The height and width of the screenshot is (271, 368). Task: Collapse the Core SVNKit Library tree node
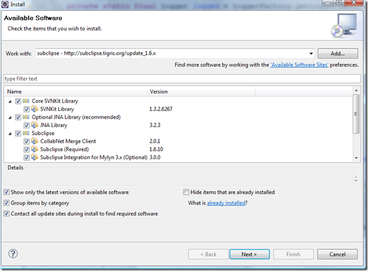click(x=10, y=102)
